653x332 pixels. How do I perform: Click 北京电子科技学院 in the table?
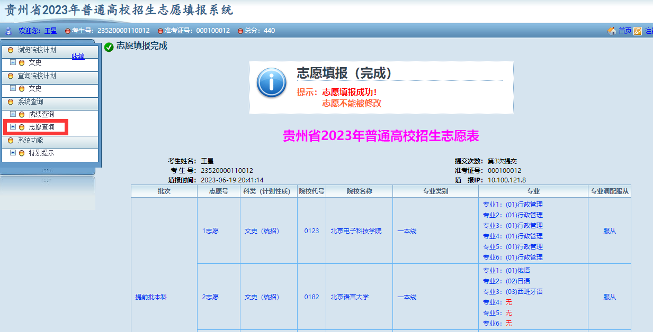pos(356,231)
